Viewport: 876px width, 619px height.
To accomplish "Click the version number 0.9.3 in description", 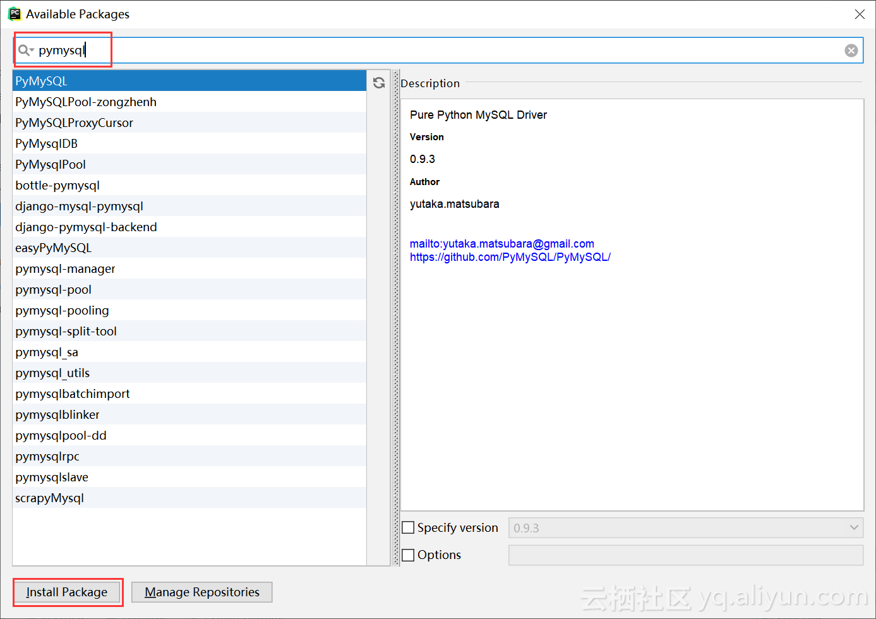I will pyautogui.click(x=423, y=159).
